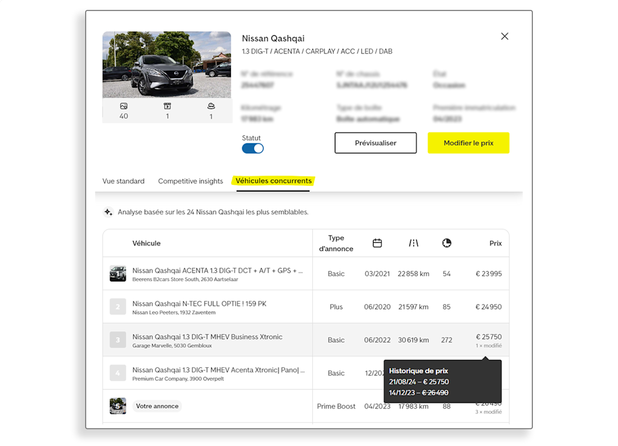This screenshot has width=618, height=446.
Task: Click Historique de prix tooltip title
Action: 419,371
